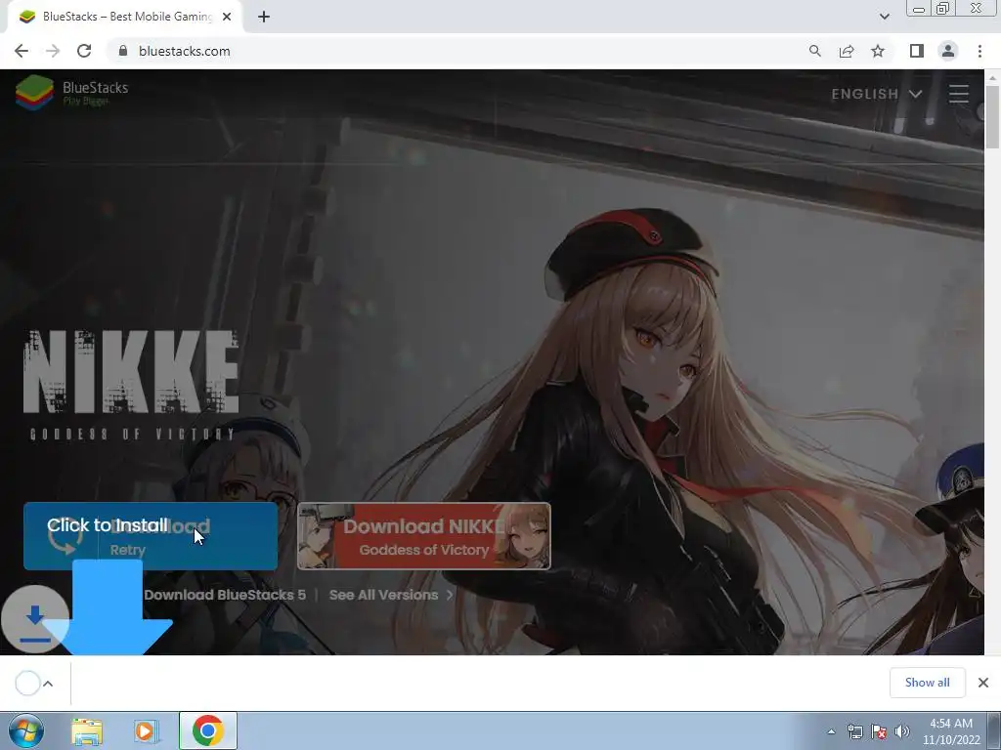
Task: Go forward in browser history
Action: (53, 51)
